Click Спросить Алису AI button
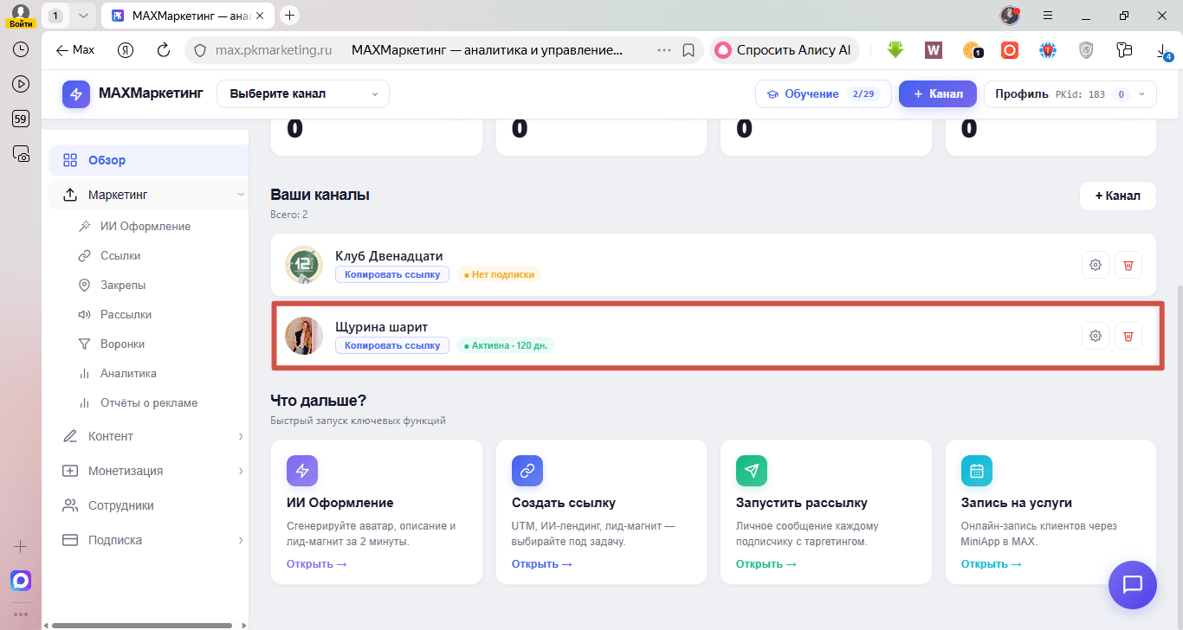 785,50
